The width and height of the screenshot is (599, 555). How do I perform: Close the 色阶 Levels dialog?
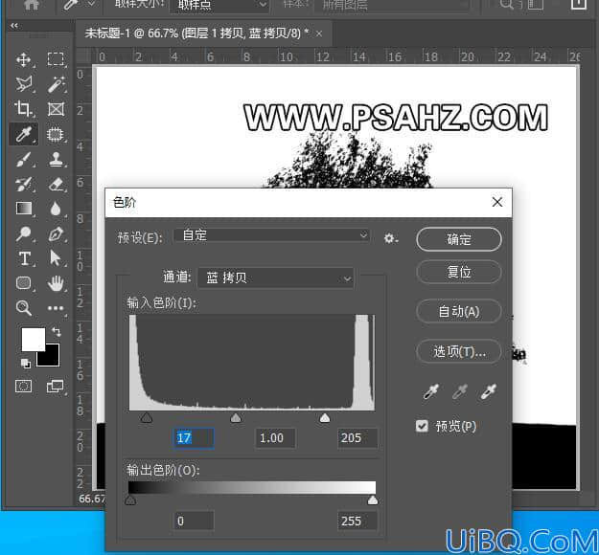pos(497,202)
